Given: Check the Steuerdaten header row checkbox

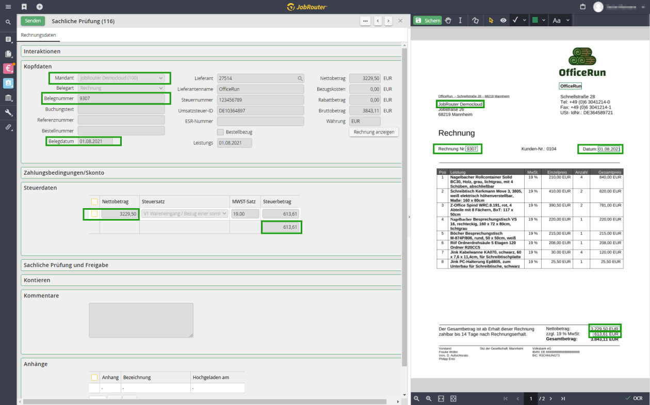Looking at the screenshot, I should (94, 202).
